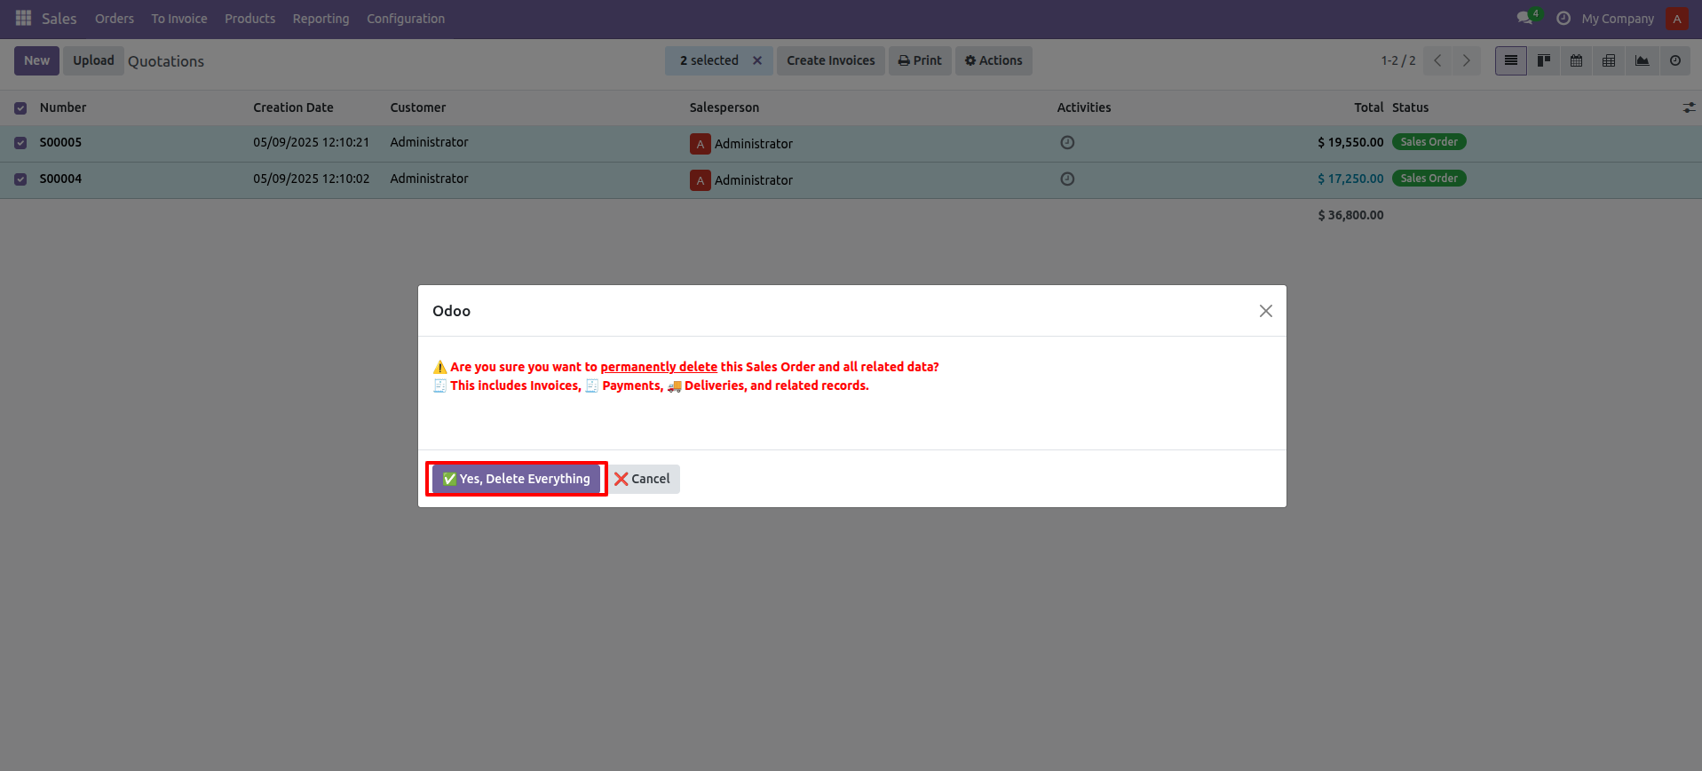Click activity clock icon for S00004

(x=1067, y=179)
